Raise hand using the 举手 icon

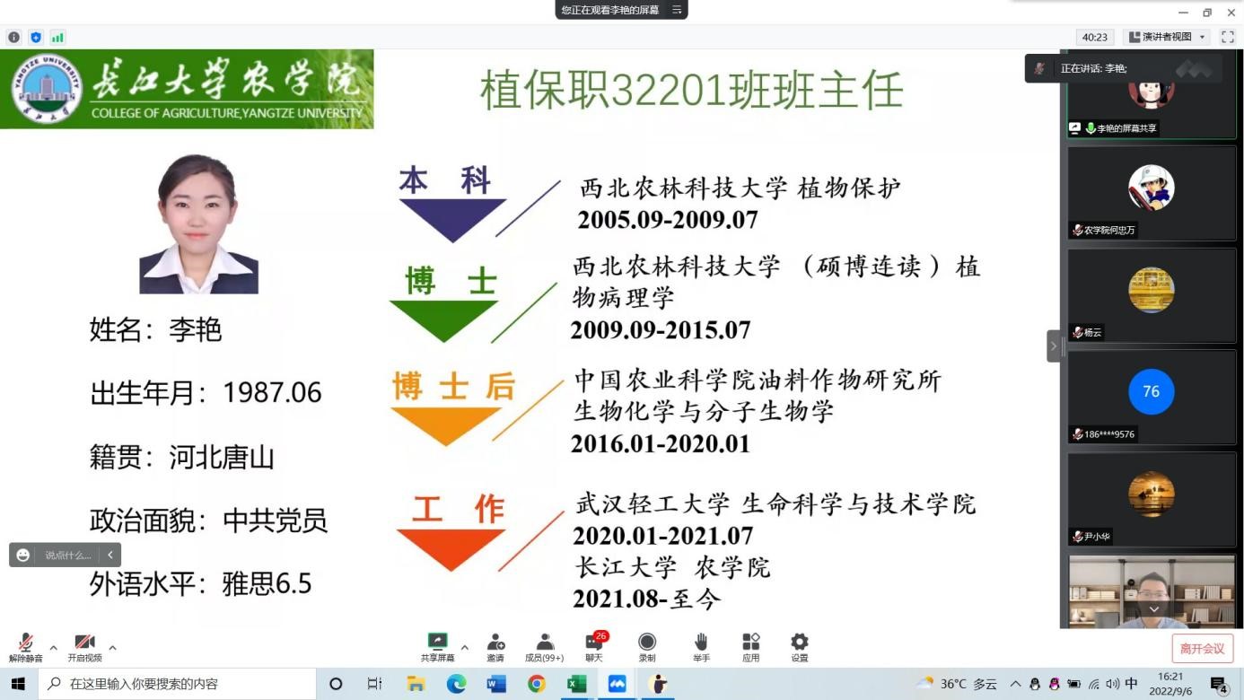tap(701, 642)
